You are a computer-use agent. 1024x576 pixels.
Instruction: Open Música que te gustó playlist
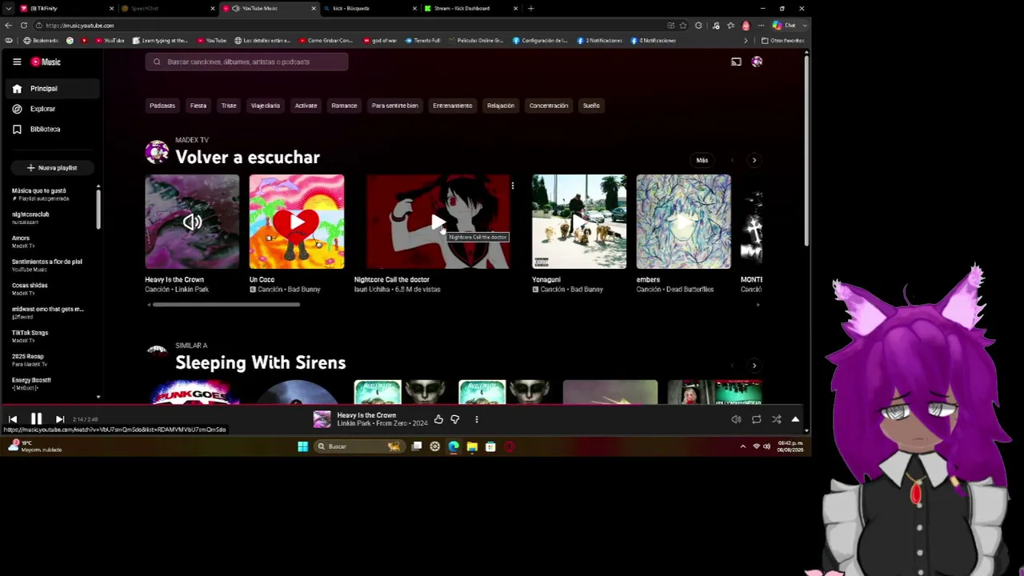(x=50, y=194)
